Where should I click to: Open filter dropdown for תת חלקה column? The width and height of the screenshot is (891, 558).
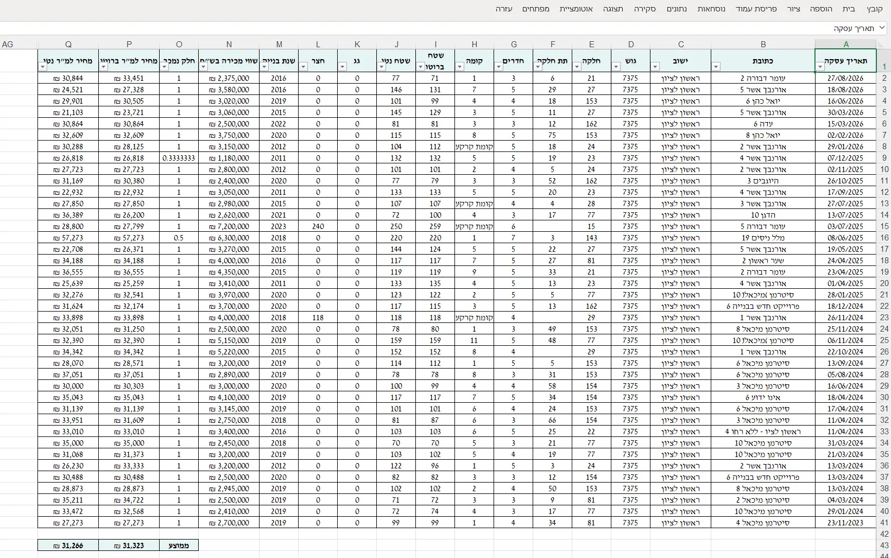[538, 67]
